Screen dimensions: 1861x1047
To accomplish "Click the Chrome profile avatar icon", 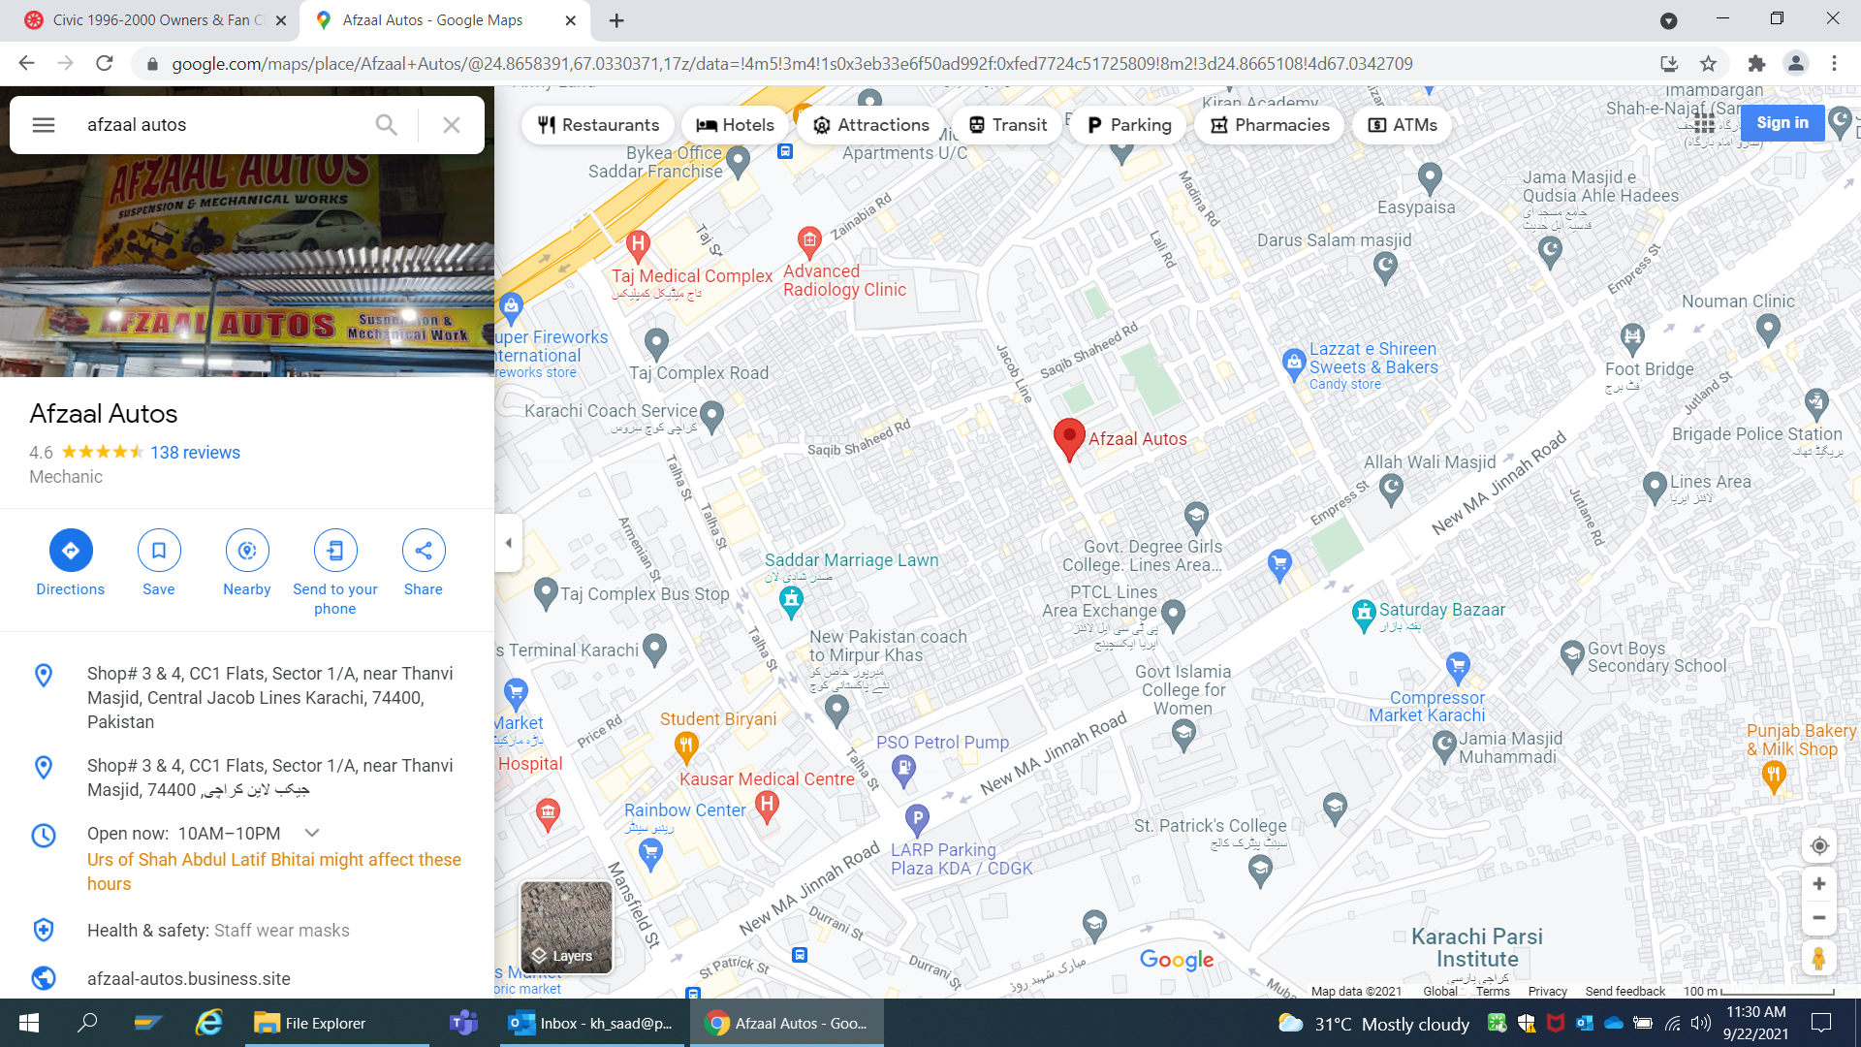I will [1795, 63].
